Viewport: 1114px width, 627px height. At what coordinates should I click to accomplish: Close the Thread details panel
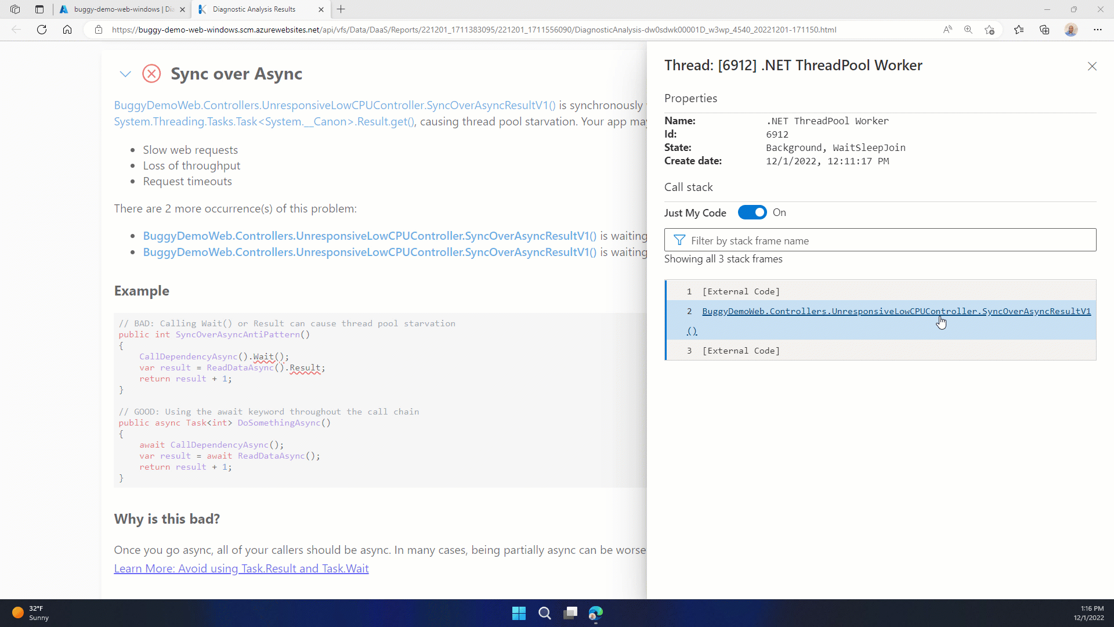point(1092,66)
